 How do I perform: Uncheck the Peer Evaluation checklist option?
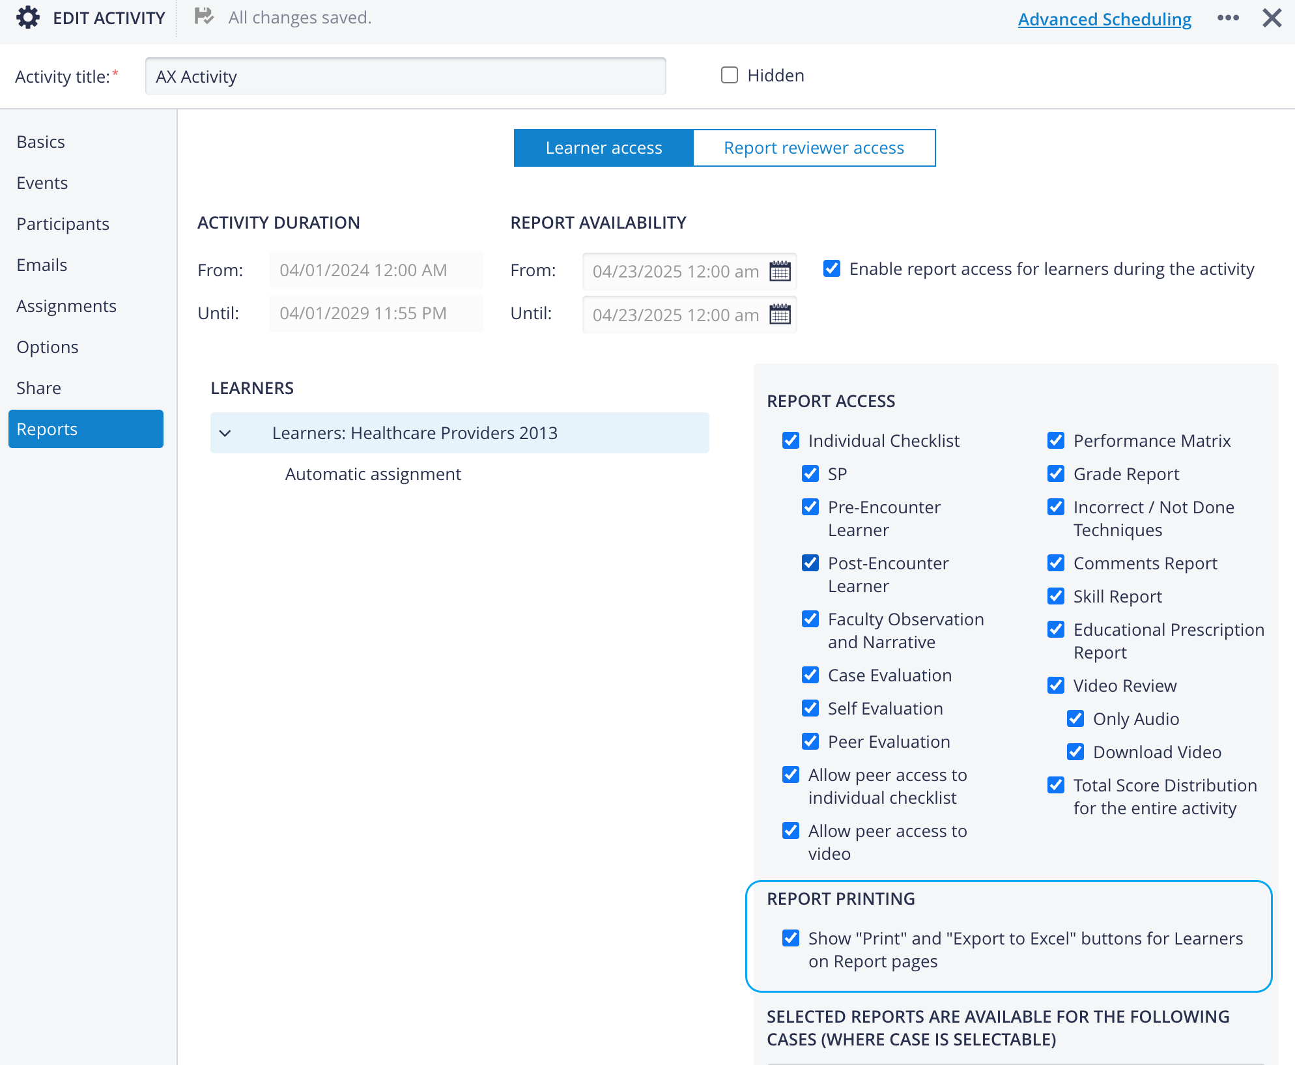point(810,741)
